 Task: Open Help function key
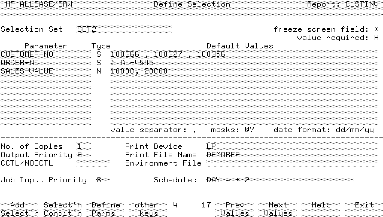tap(321, 205)
